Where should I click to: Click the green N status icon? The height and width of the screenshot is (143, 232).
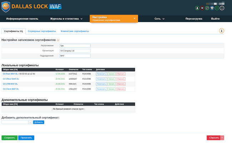pyautogui.click(x=217, y=8)
